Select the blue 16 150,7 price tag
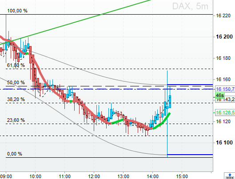 (x=225, y=89)
